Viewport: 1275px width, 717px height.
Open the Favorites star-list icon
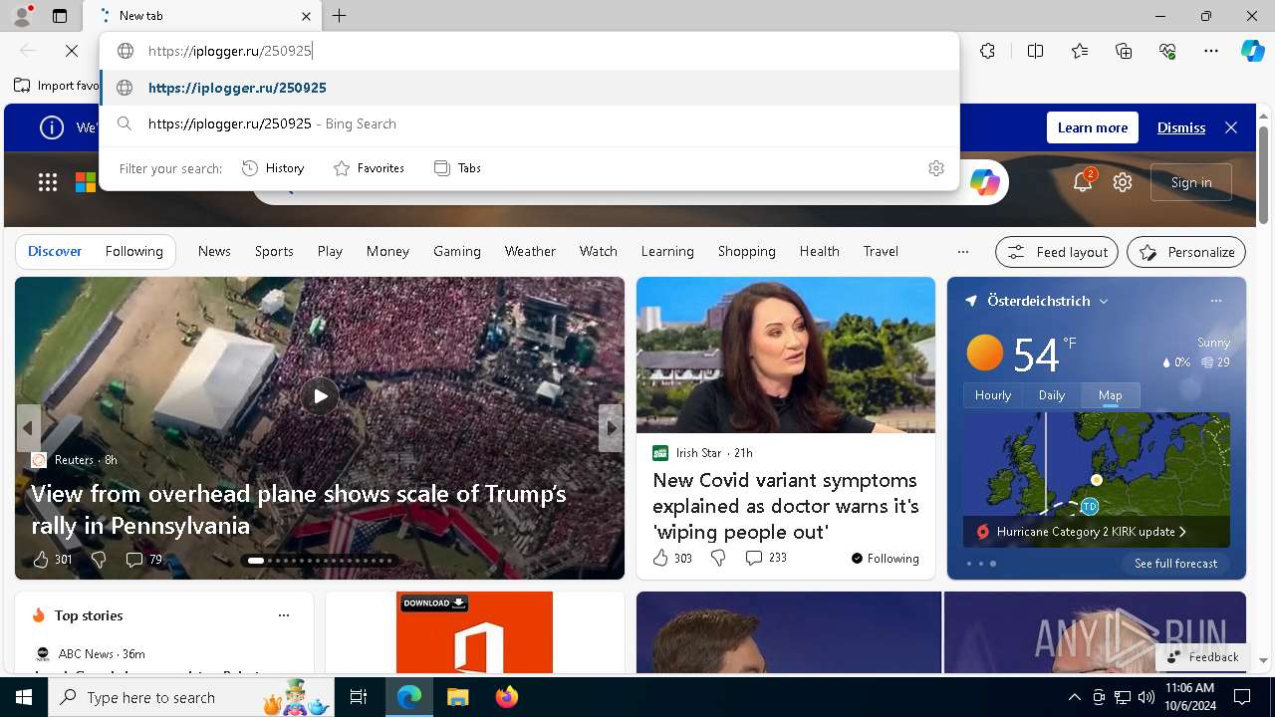tap(1080, 51)
